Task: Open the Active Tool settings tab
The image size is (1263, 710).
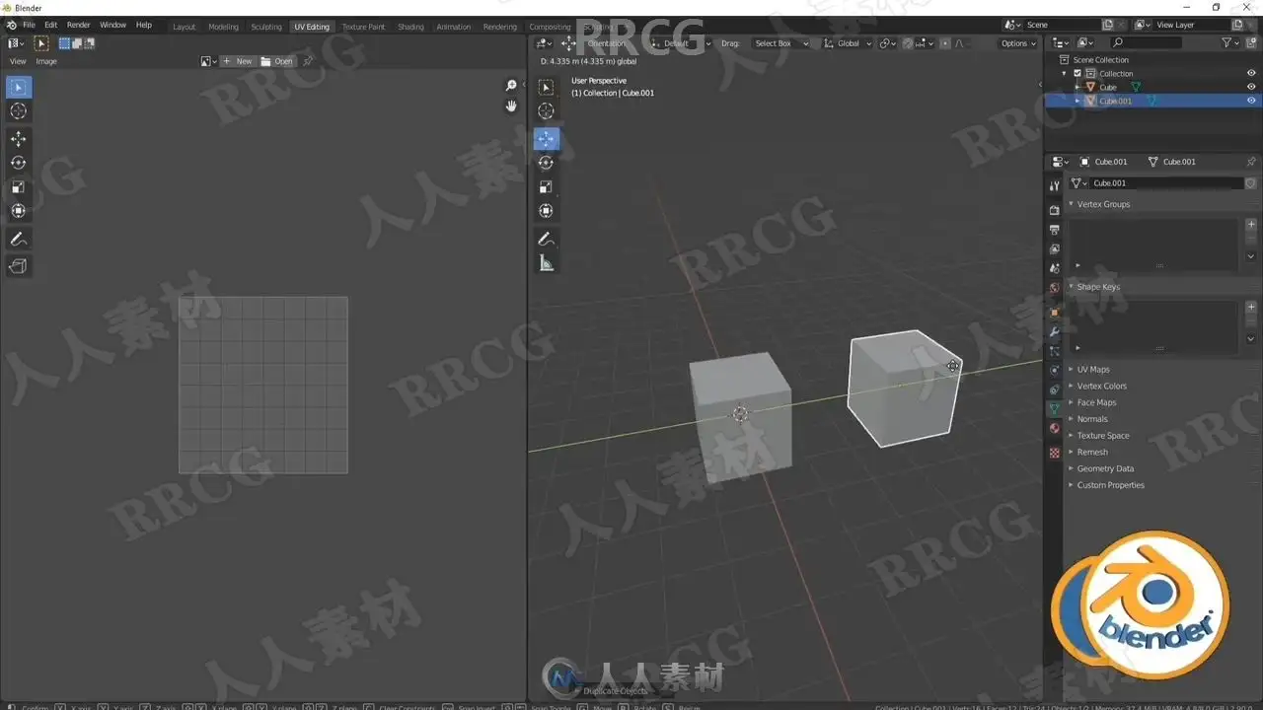Action: tap(1054, 185)
